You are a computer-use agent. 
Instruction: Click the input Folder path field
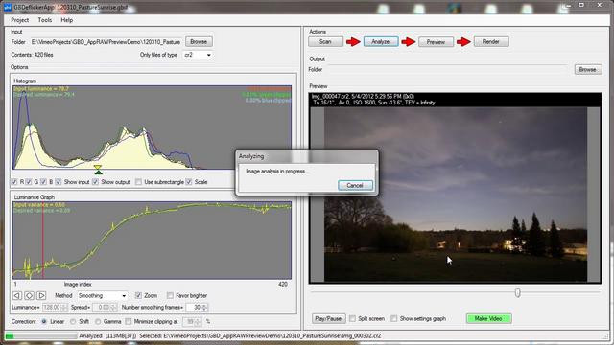(x=106, y=42)
